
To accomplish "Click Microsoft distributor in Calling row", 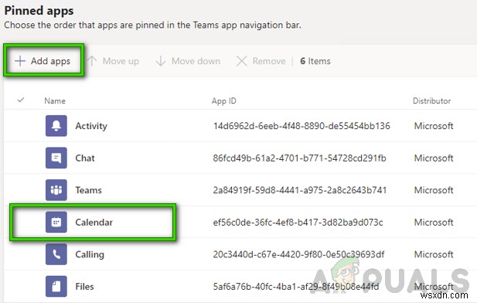I will pos(434,254).
